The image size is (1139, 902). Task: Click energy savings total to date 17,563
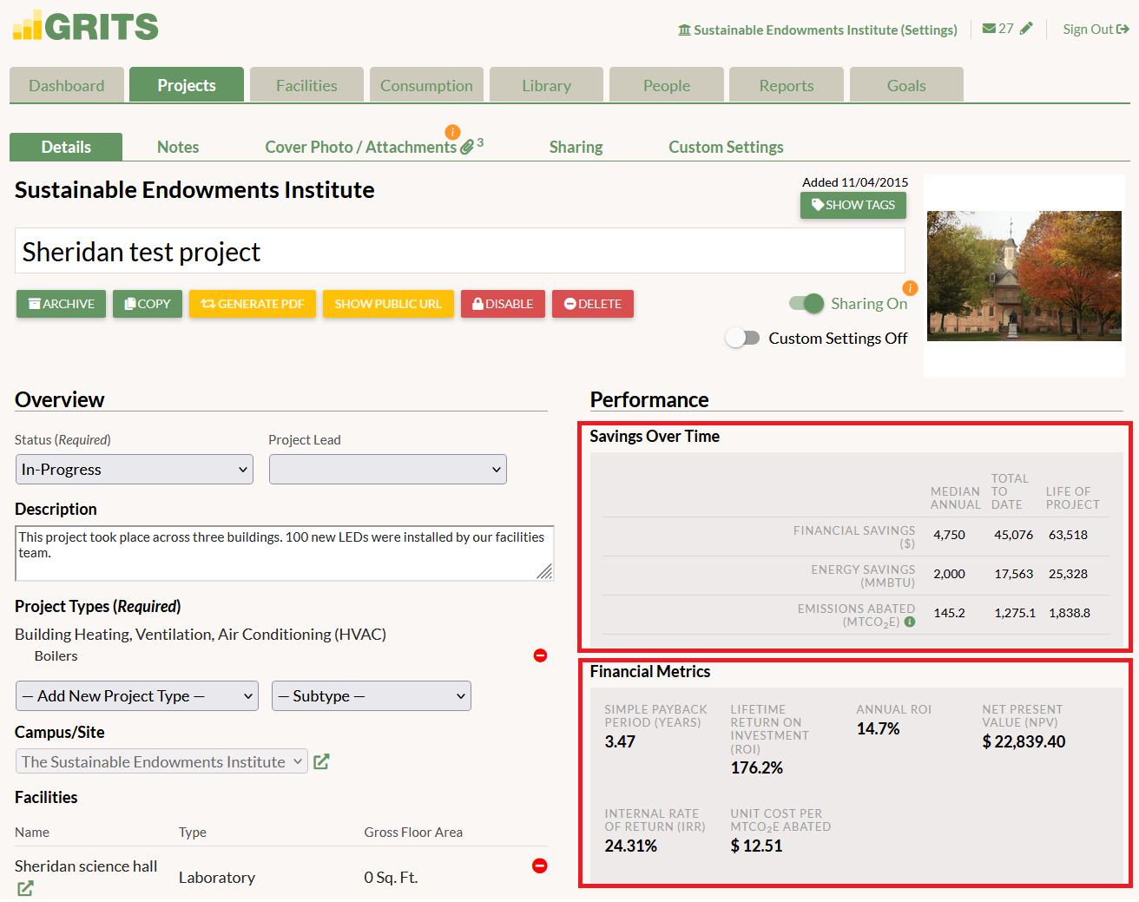pos(1013,574)
